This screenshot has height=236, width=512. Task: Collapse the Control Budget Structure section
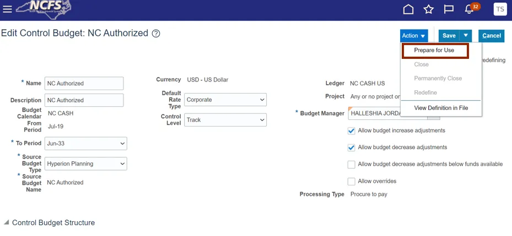point(7,223)
